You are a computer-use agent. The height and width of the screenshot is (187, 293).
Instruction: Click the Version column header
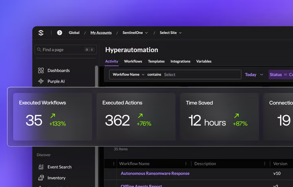tap(280, 163)
